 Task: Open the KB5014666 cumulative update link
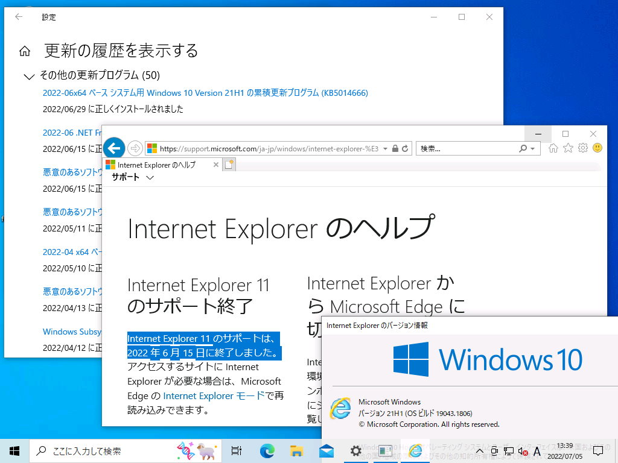pos(205,93)
